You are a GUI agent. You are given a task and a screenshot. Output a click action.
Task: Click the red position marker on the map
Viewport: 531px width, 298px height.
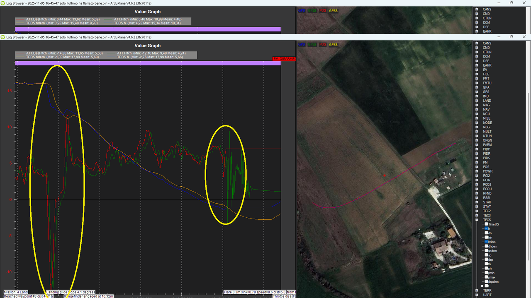tap(384, 175)
